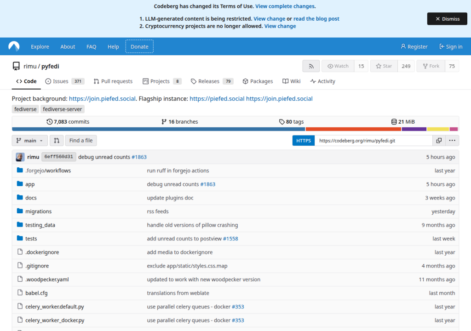Screen dimensions: 471x331
Task: View the forks count 75
Action: pos(452,66)
